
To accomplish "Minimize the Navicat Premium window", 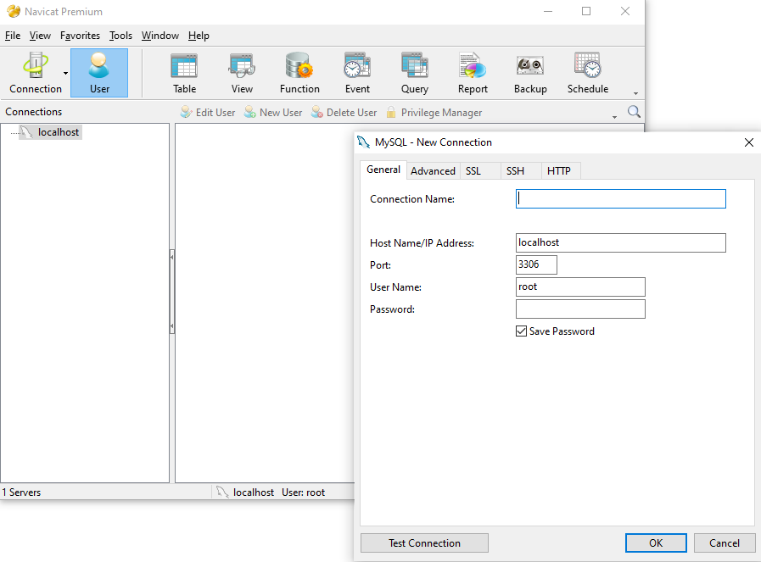I will click(x=548, y=11).
